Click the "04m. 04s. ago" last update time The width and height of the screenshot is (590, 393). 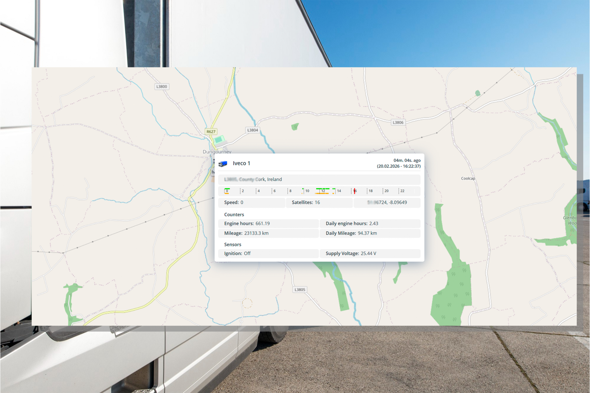coord(407,160)
